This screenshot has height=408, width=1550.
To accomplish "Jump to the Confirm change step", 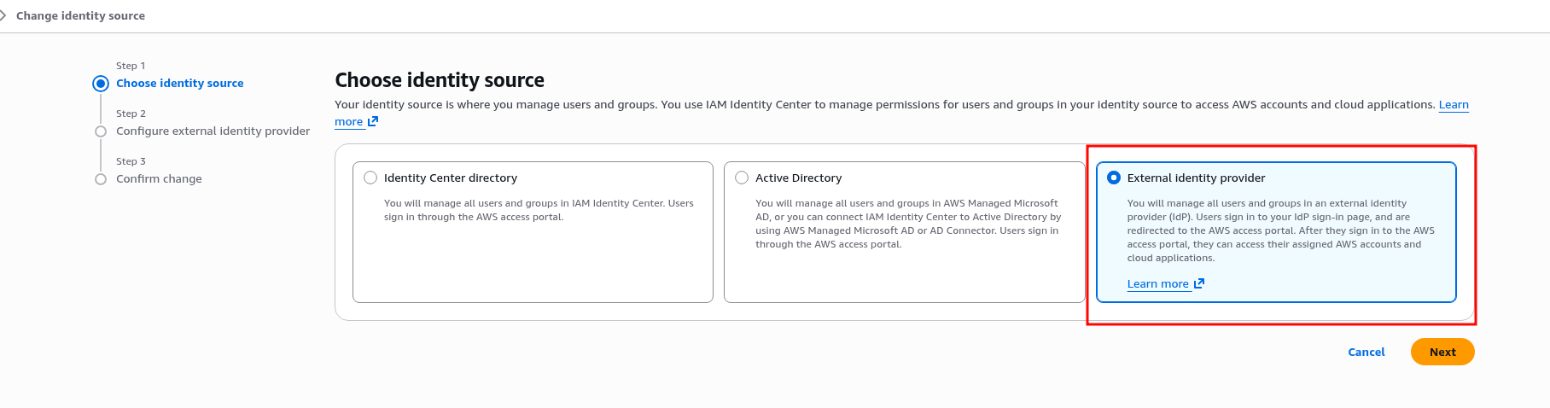I will coord(159,179).
